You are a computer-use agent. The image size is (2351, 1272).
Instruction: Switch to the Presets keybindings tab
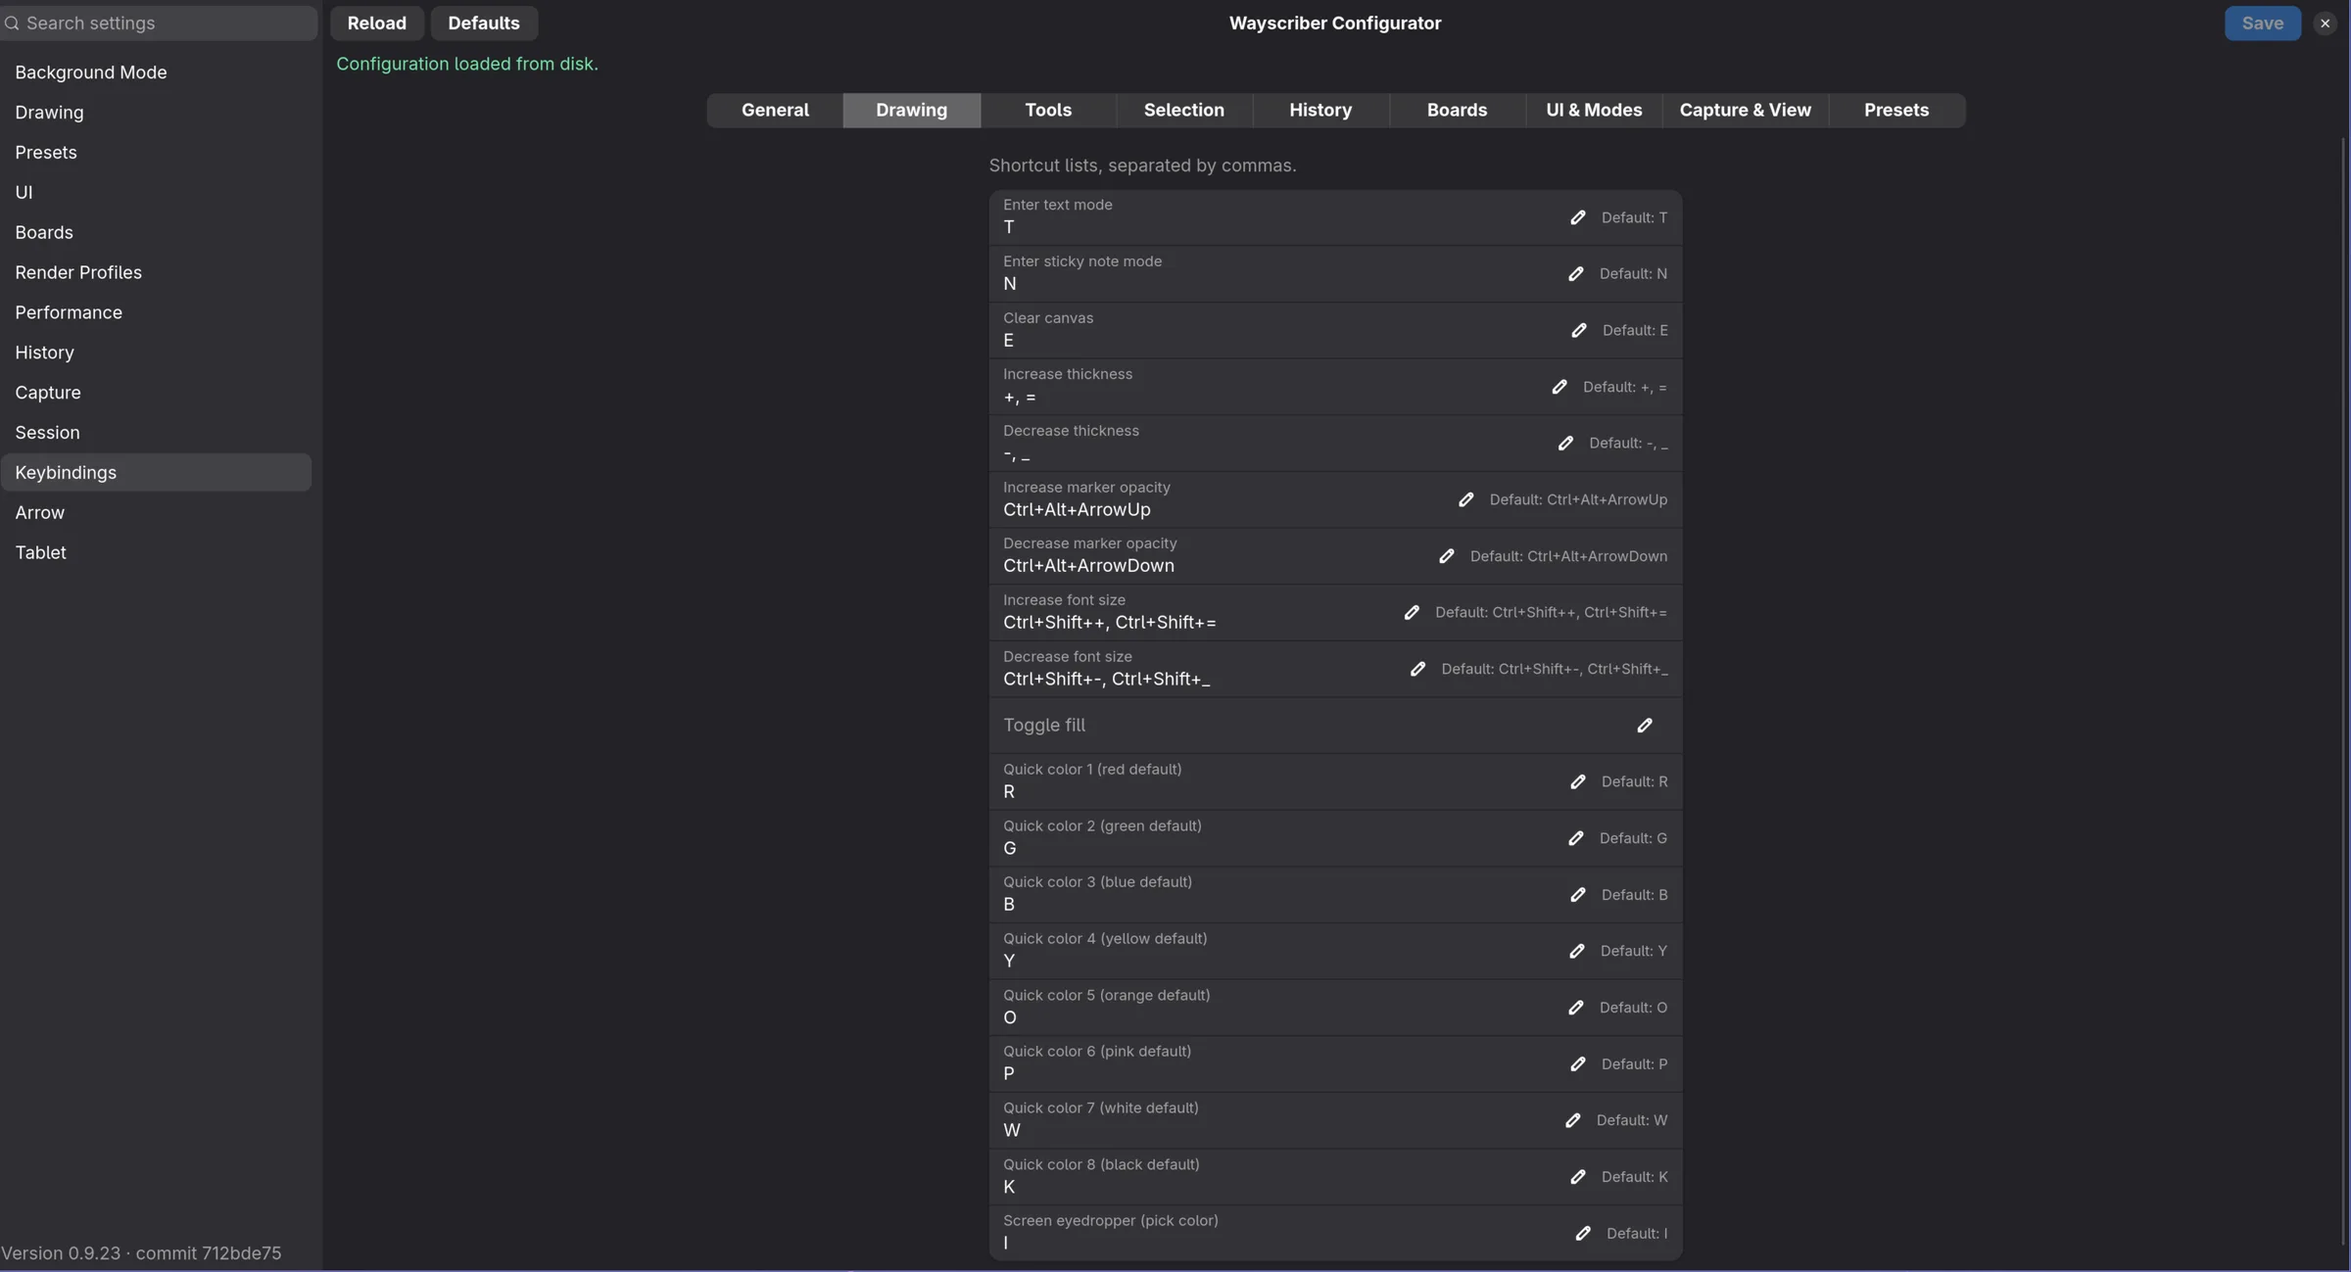coord(1895,111)
